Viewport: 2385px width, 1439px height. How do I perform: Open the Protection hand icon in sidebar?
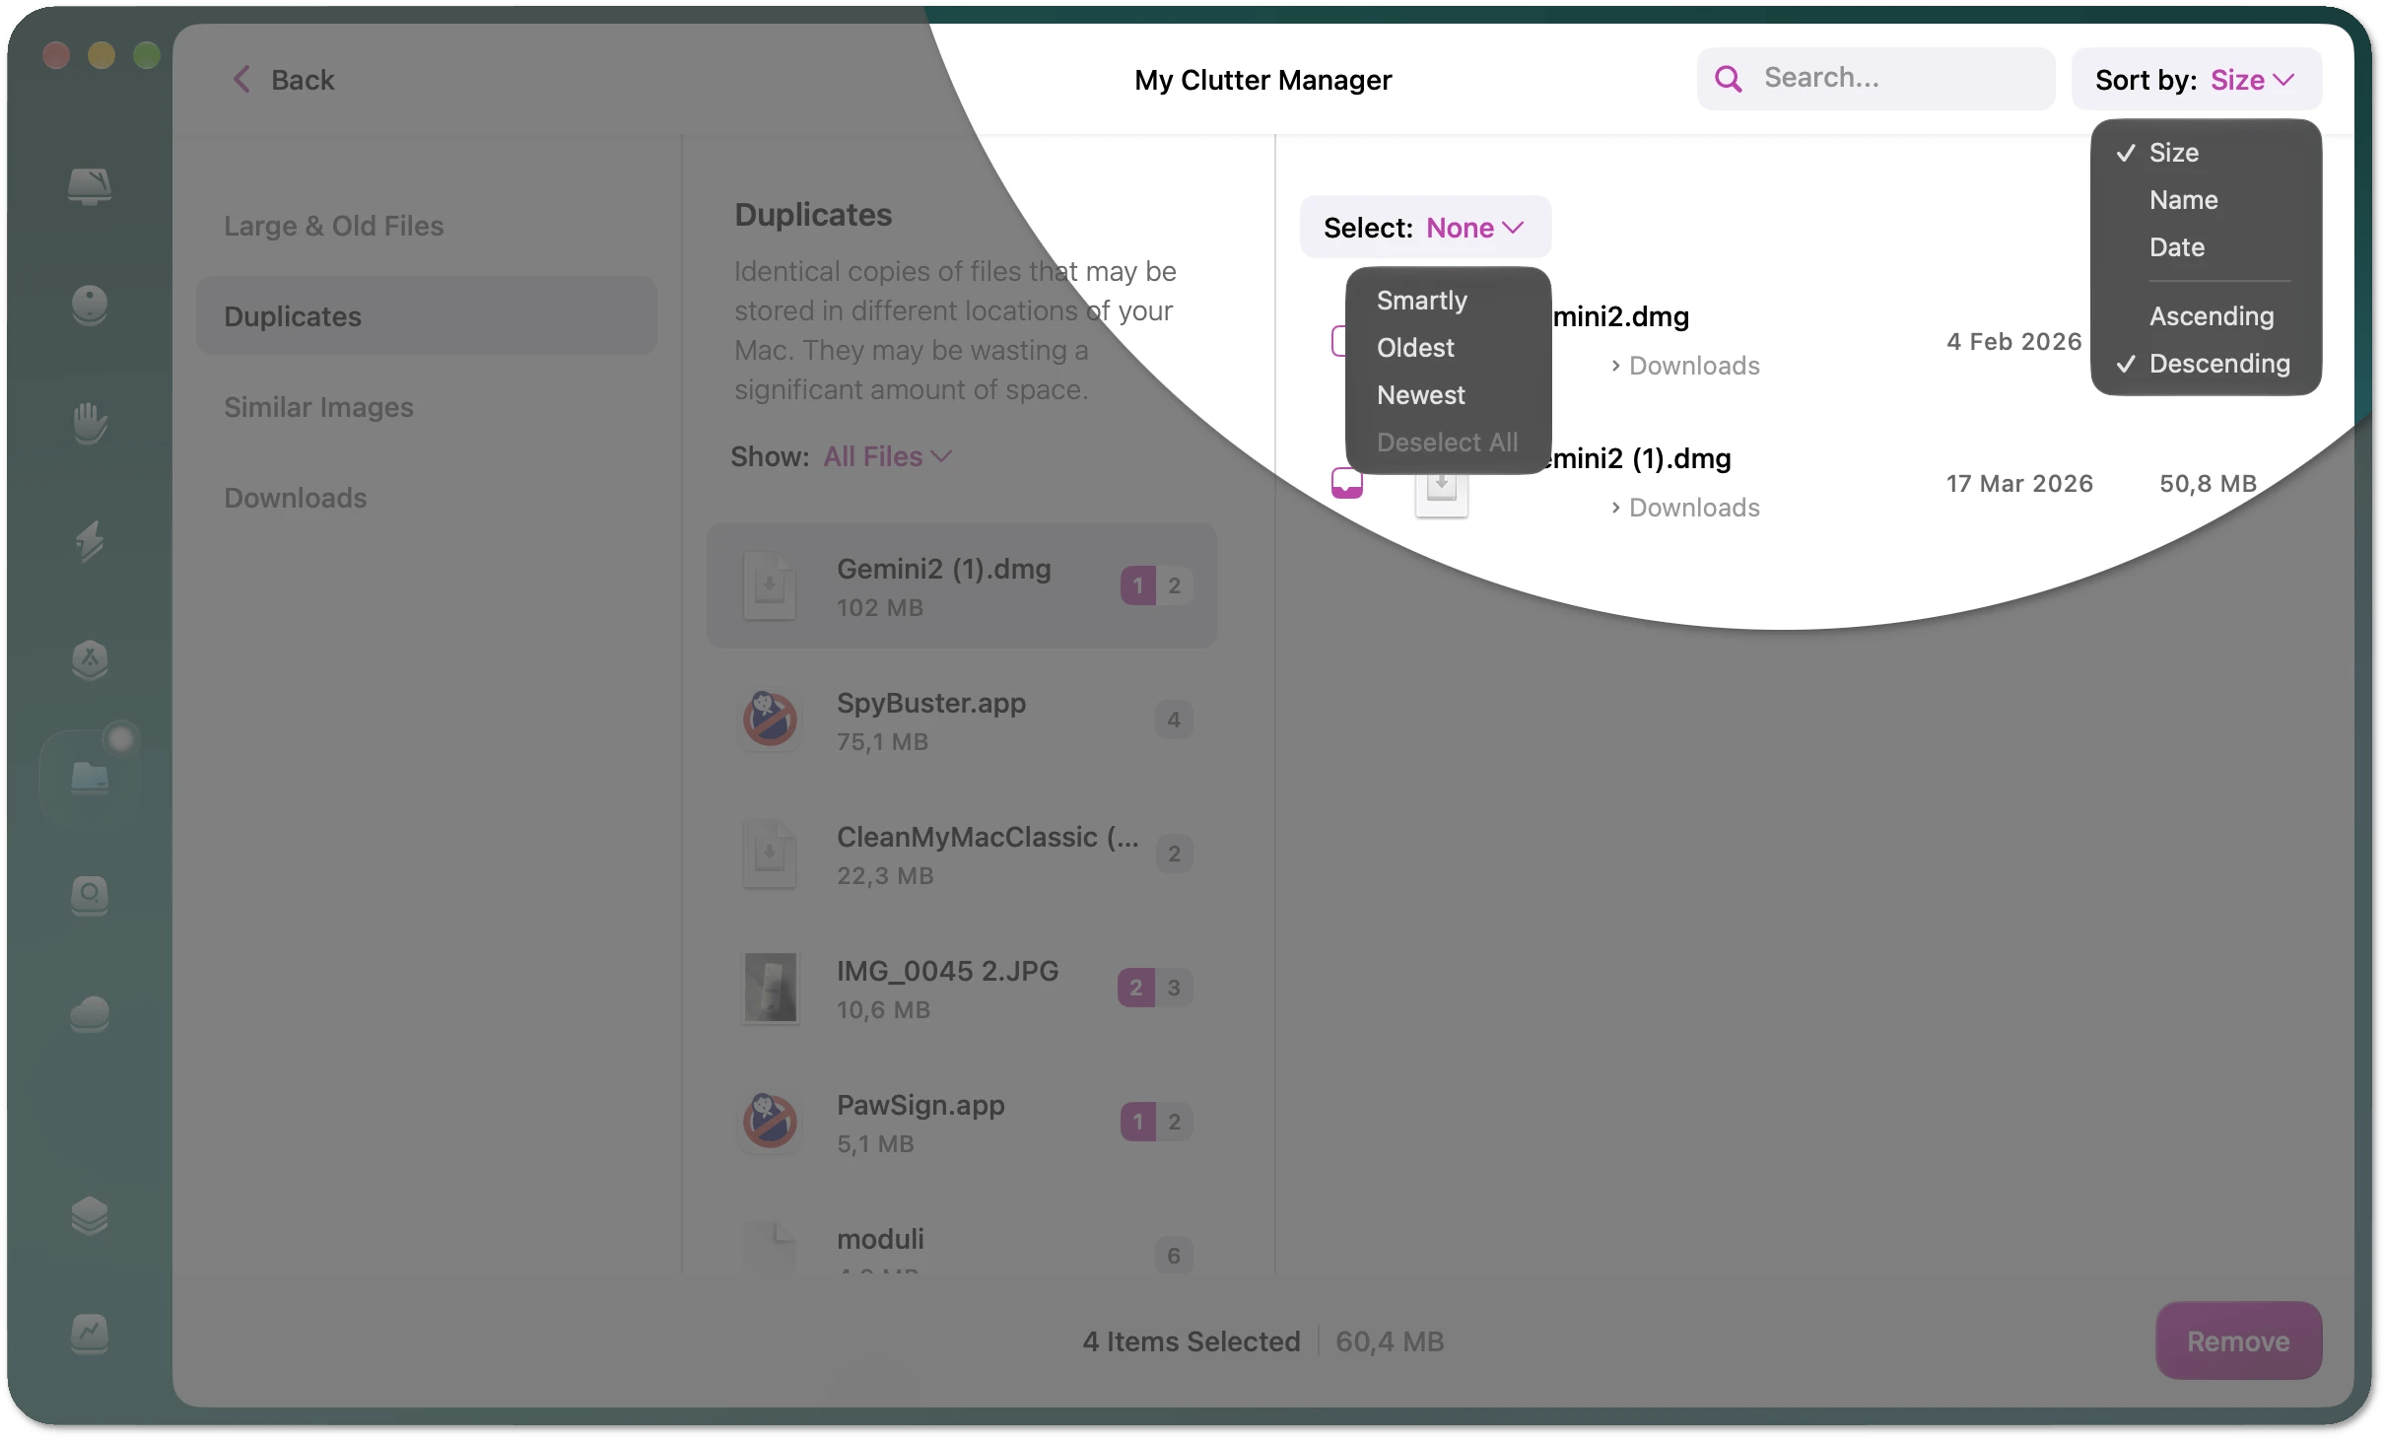pyautogui.click(x=90, y=423)
